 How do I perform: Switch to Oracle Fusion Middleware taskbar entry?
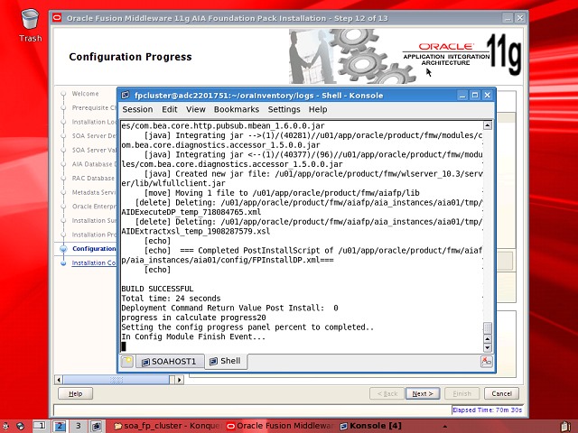[x=280, y=426]
